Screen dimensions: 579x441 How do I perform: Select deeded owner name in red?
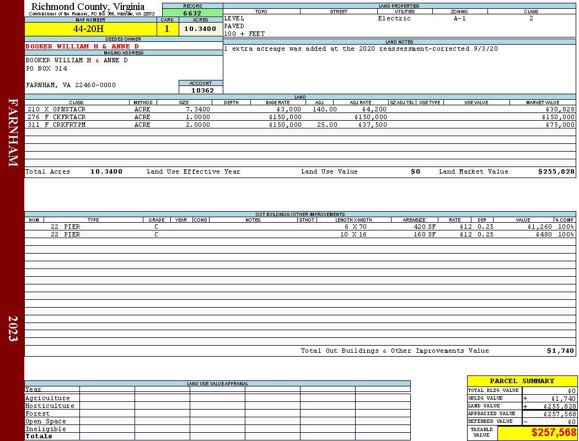(x=82, y=46)
